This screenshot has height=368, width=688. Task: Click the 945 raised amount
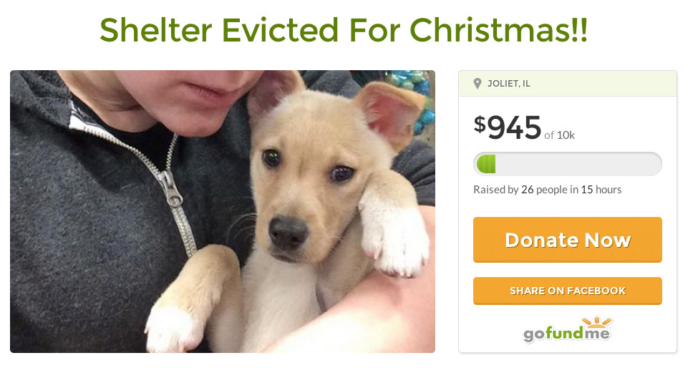pyautogui.click(x=514, y=128)
